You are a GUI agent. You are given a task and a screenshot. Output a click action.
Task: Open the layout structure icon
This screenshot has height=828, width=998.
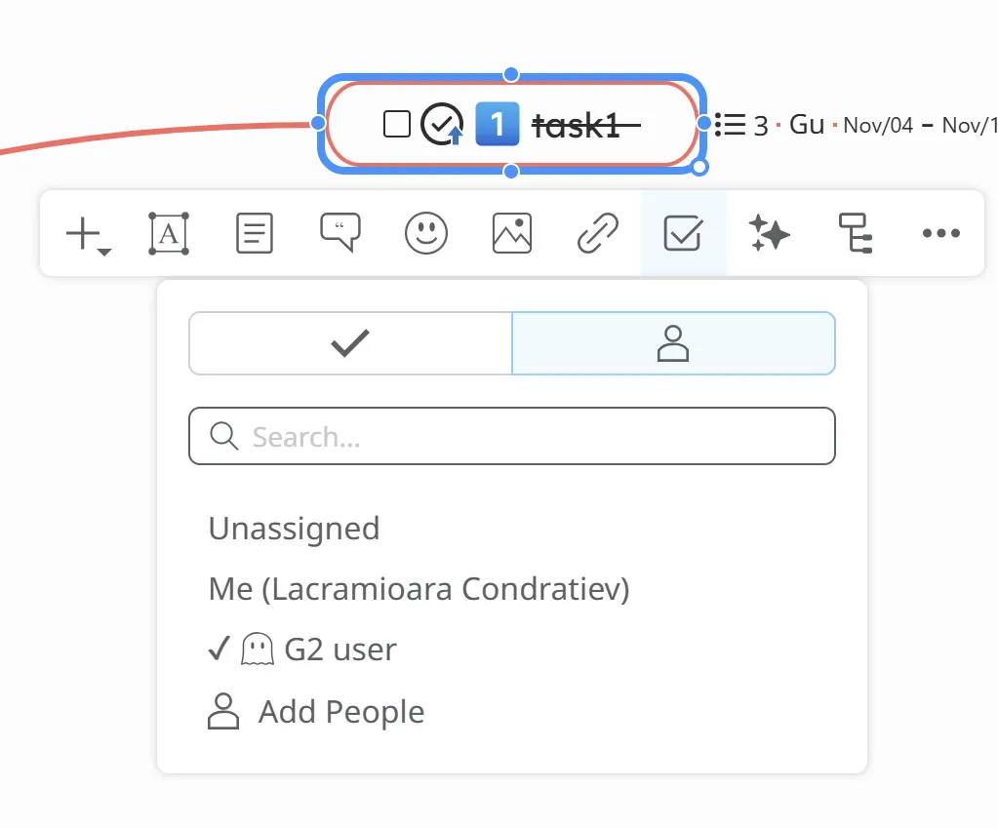tap(856, 234)
